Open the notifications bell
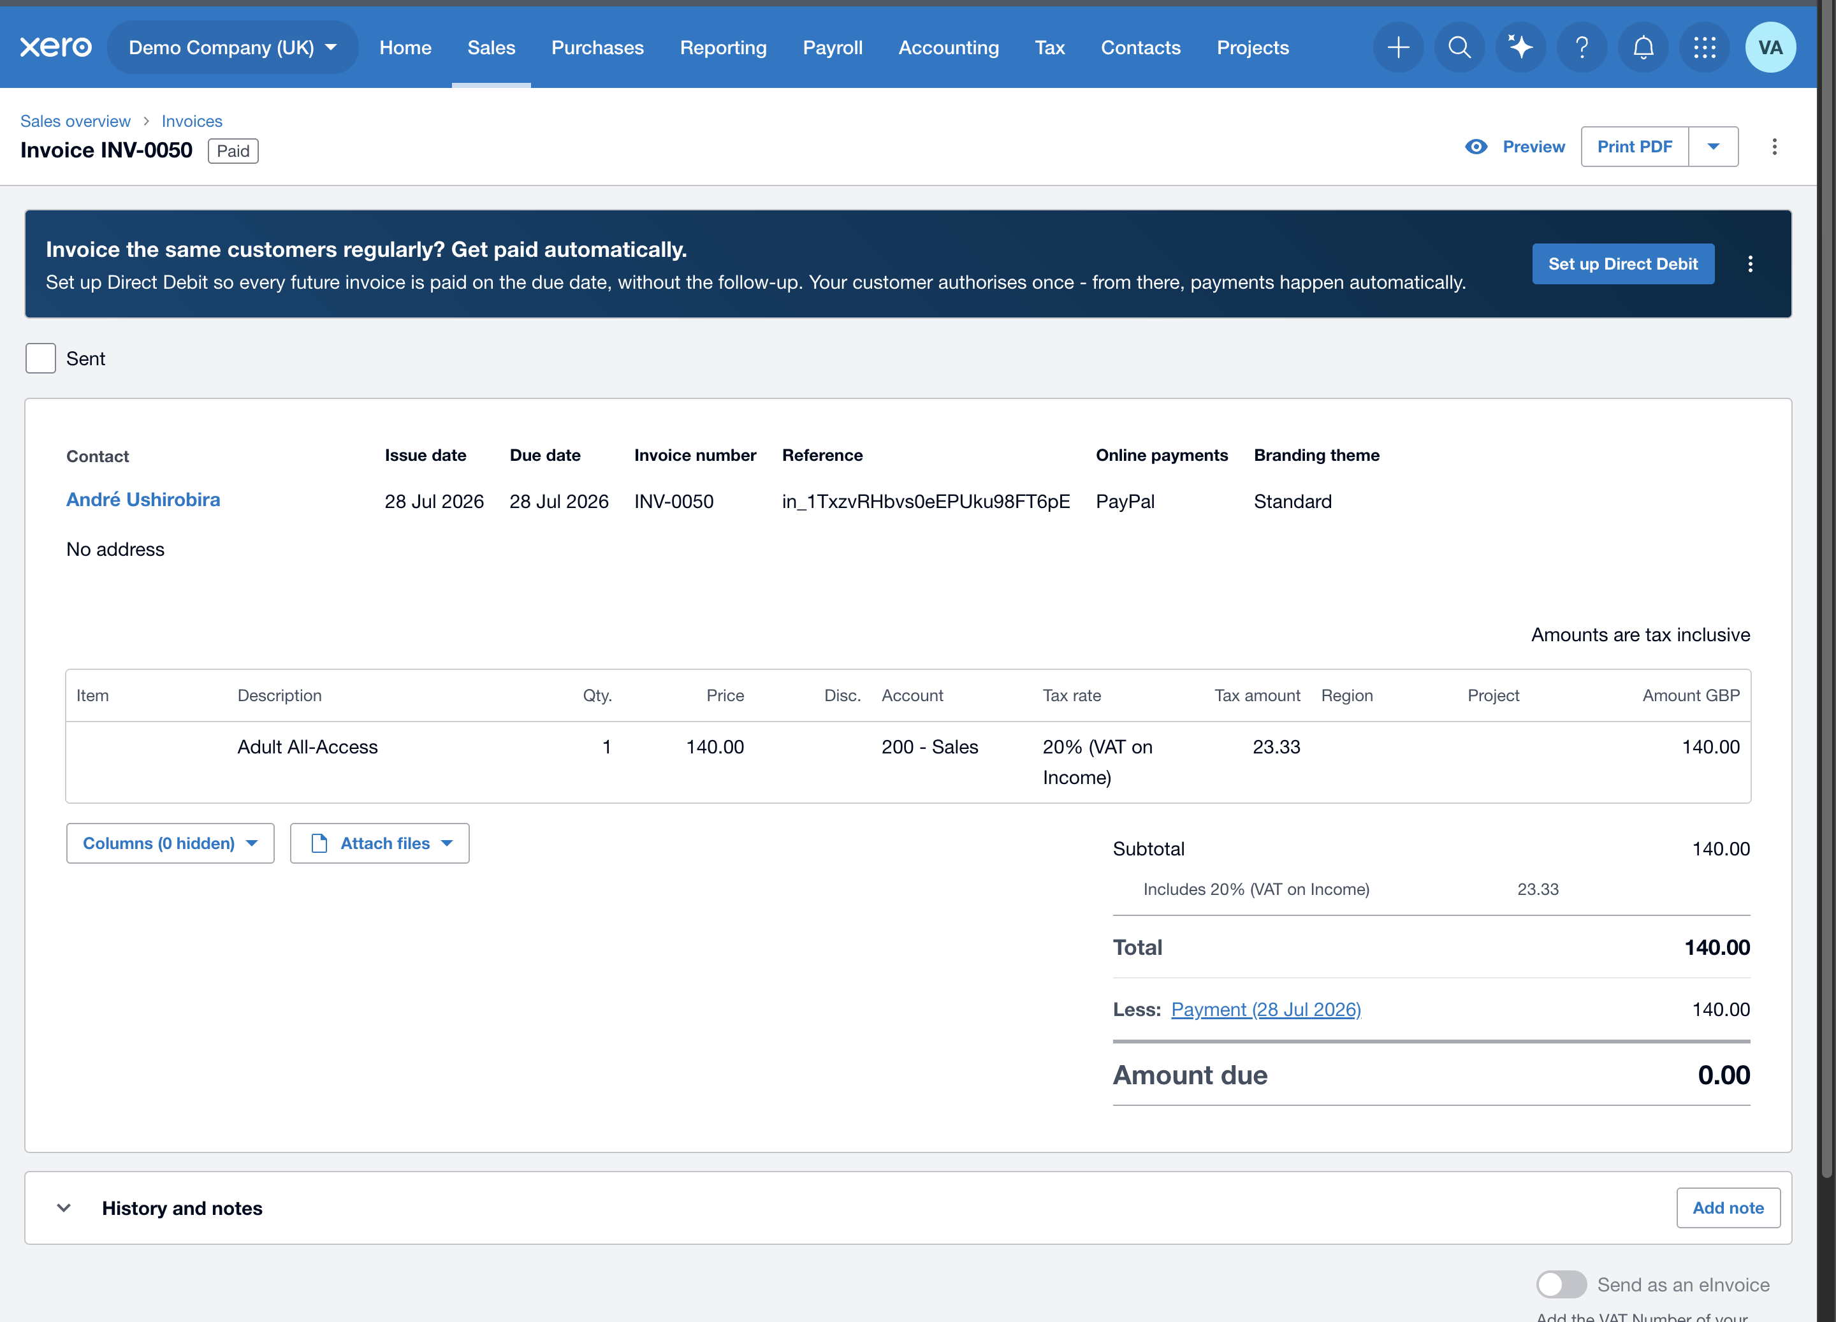 [1643, 47]
